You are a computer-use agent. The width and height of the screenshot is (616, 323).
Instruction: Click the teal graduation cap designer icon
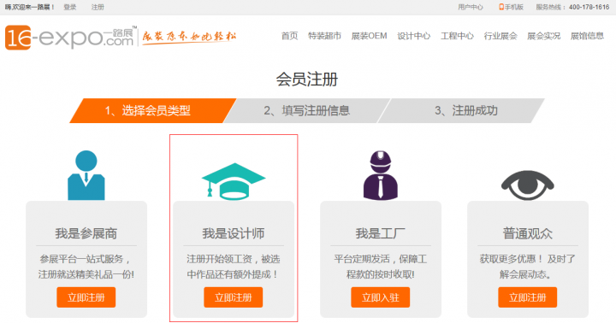point(234,181)
